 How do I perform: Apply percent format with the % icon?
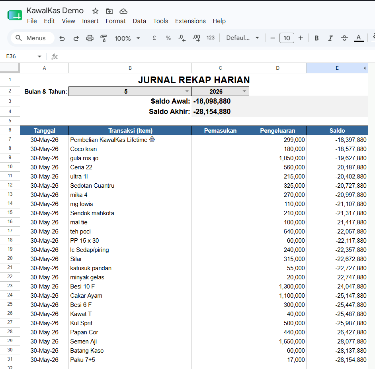pos(168,38)
